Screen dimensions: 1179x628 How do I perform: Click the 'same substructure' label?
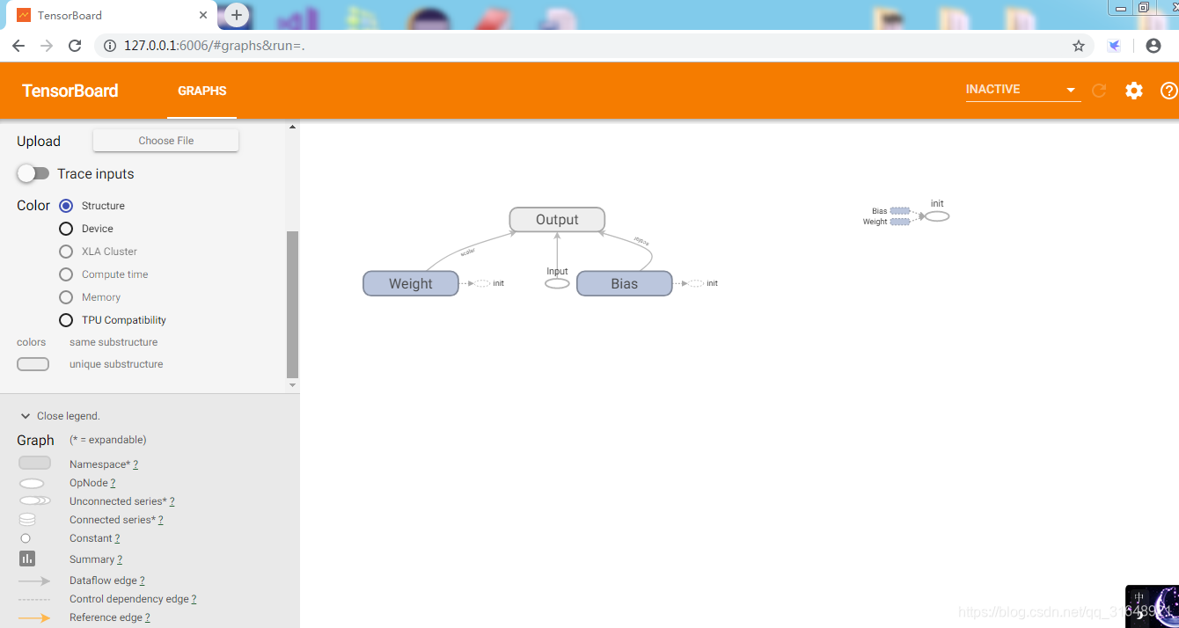(x=114, y=342)
